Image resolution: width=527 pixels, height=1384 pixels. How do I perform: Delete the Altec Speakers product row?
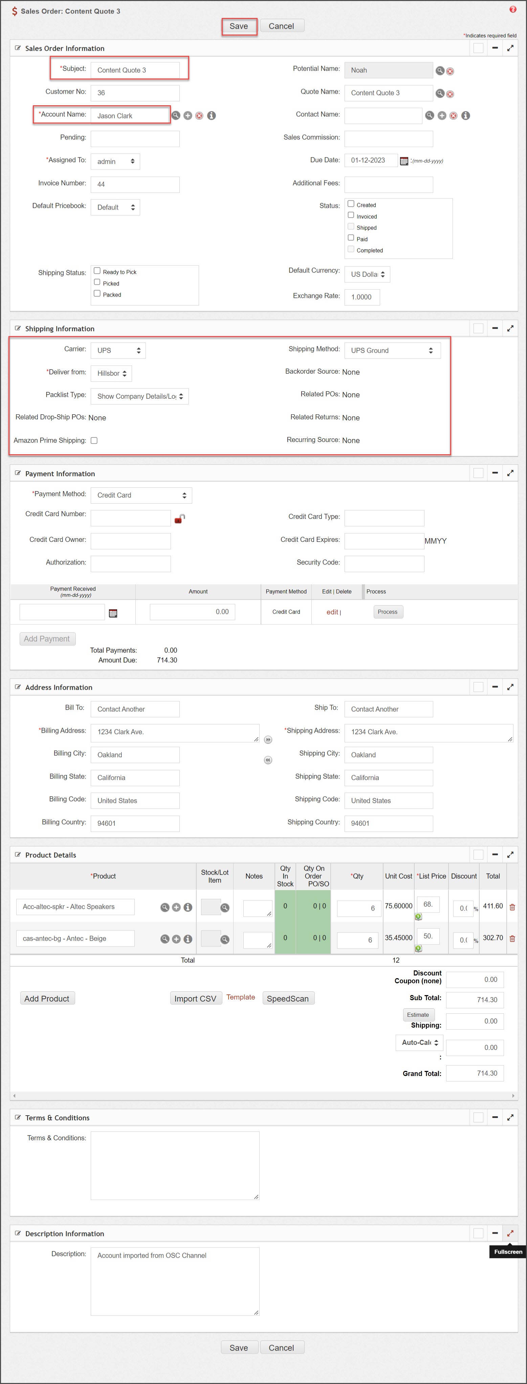[512, 907]
